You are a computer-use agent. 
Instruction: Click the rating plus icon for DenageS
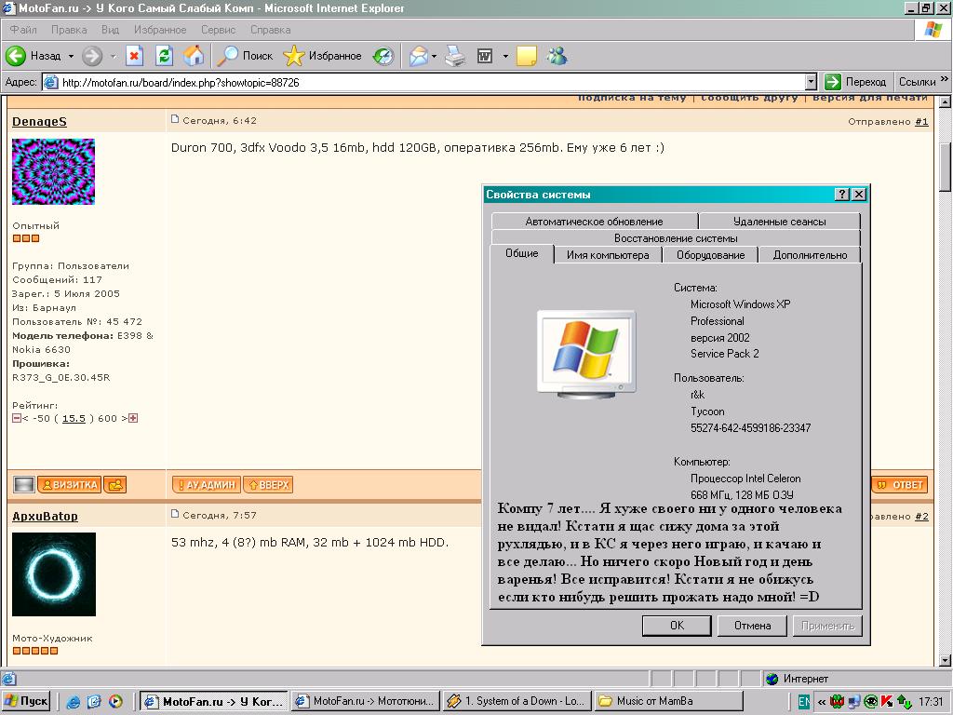[133, 418]
